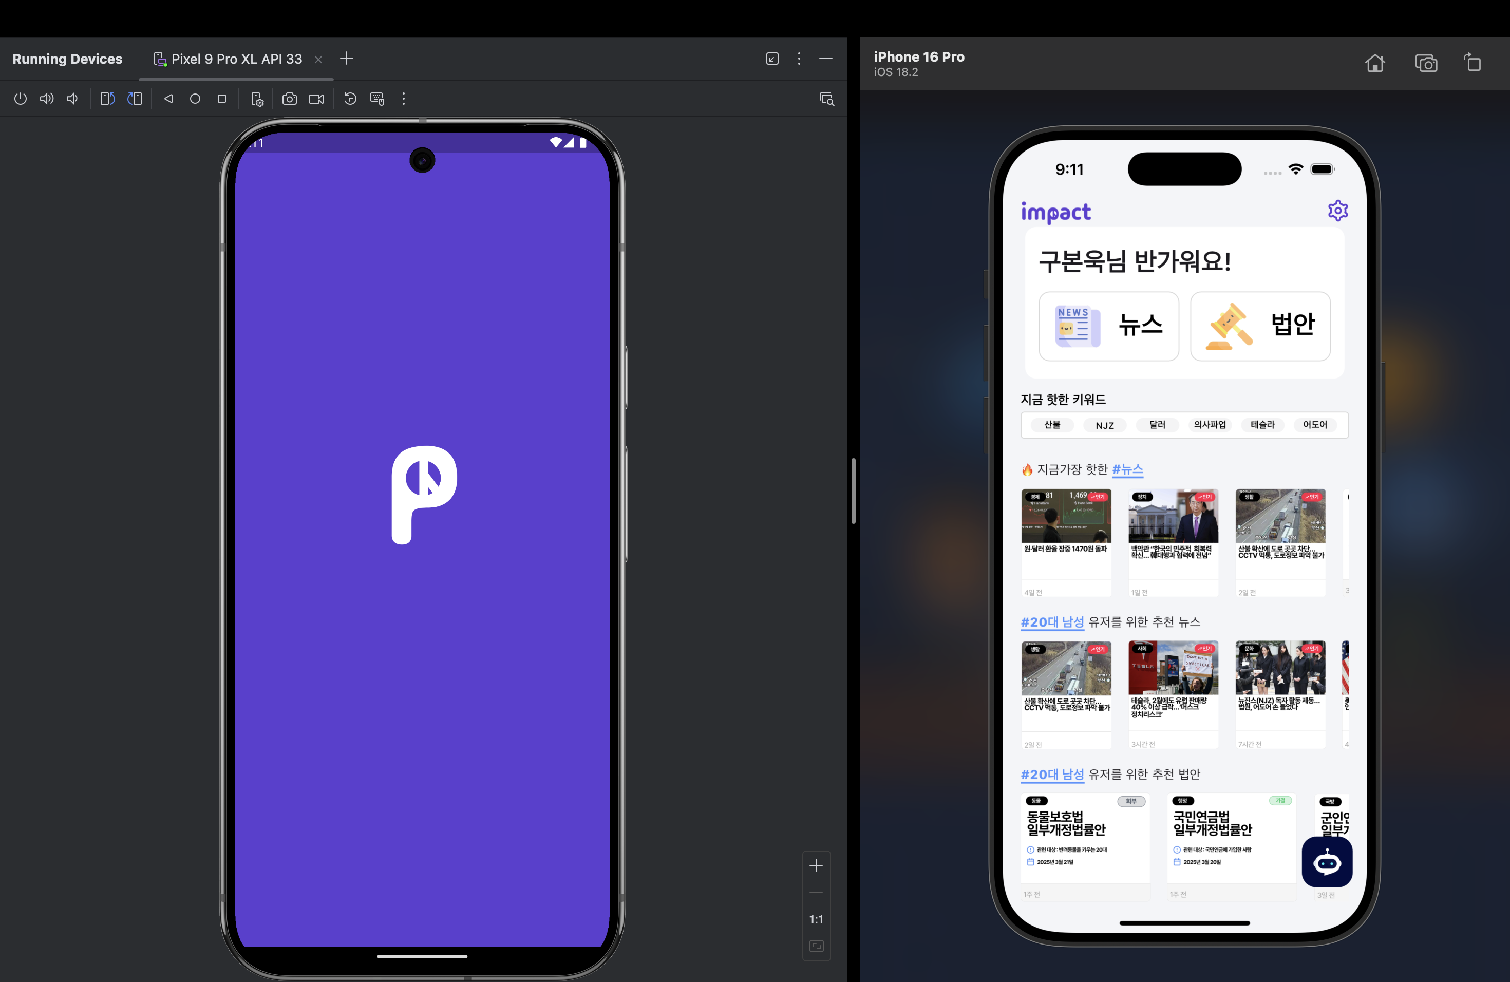
Task: Open Running Devices panel options menu
Action: (799, 59)
